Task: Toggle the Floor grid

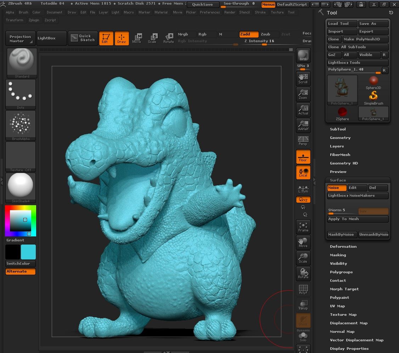Action: tap(303, 157)
